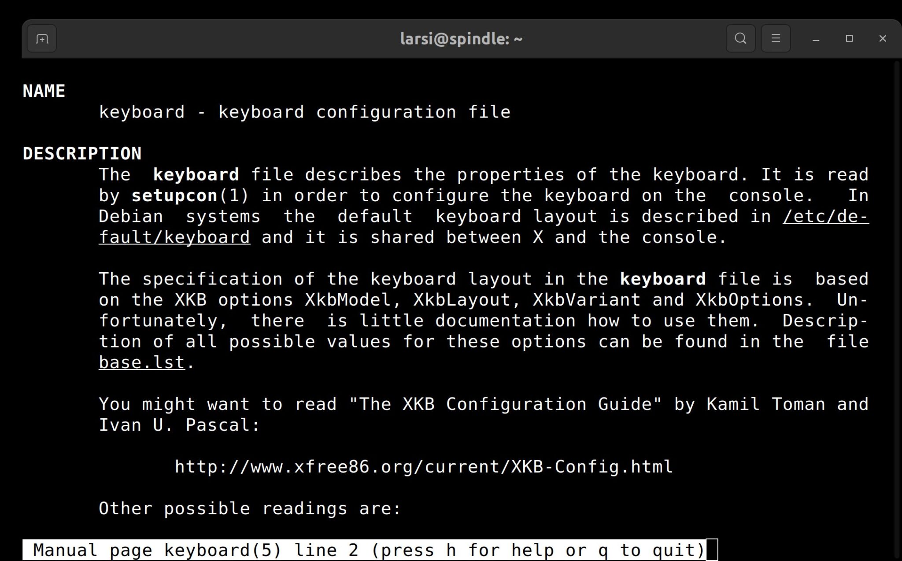Click the blinking terminal cursor block
The width and height of the screenshot is (902, 561).
point(712,549)
